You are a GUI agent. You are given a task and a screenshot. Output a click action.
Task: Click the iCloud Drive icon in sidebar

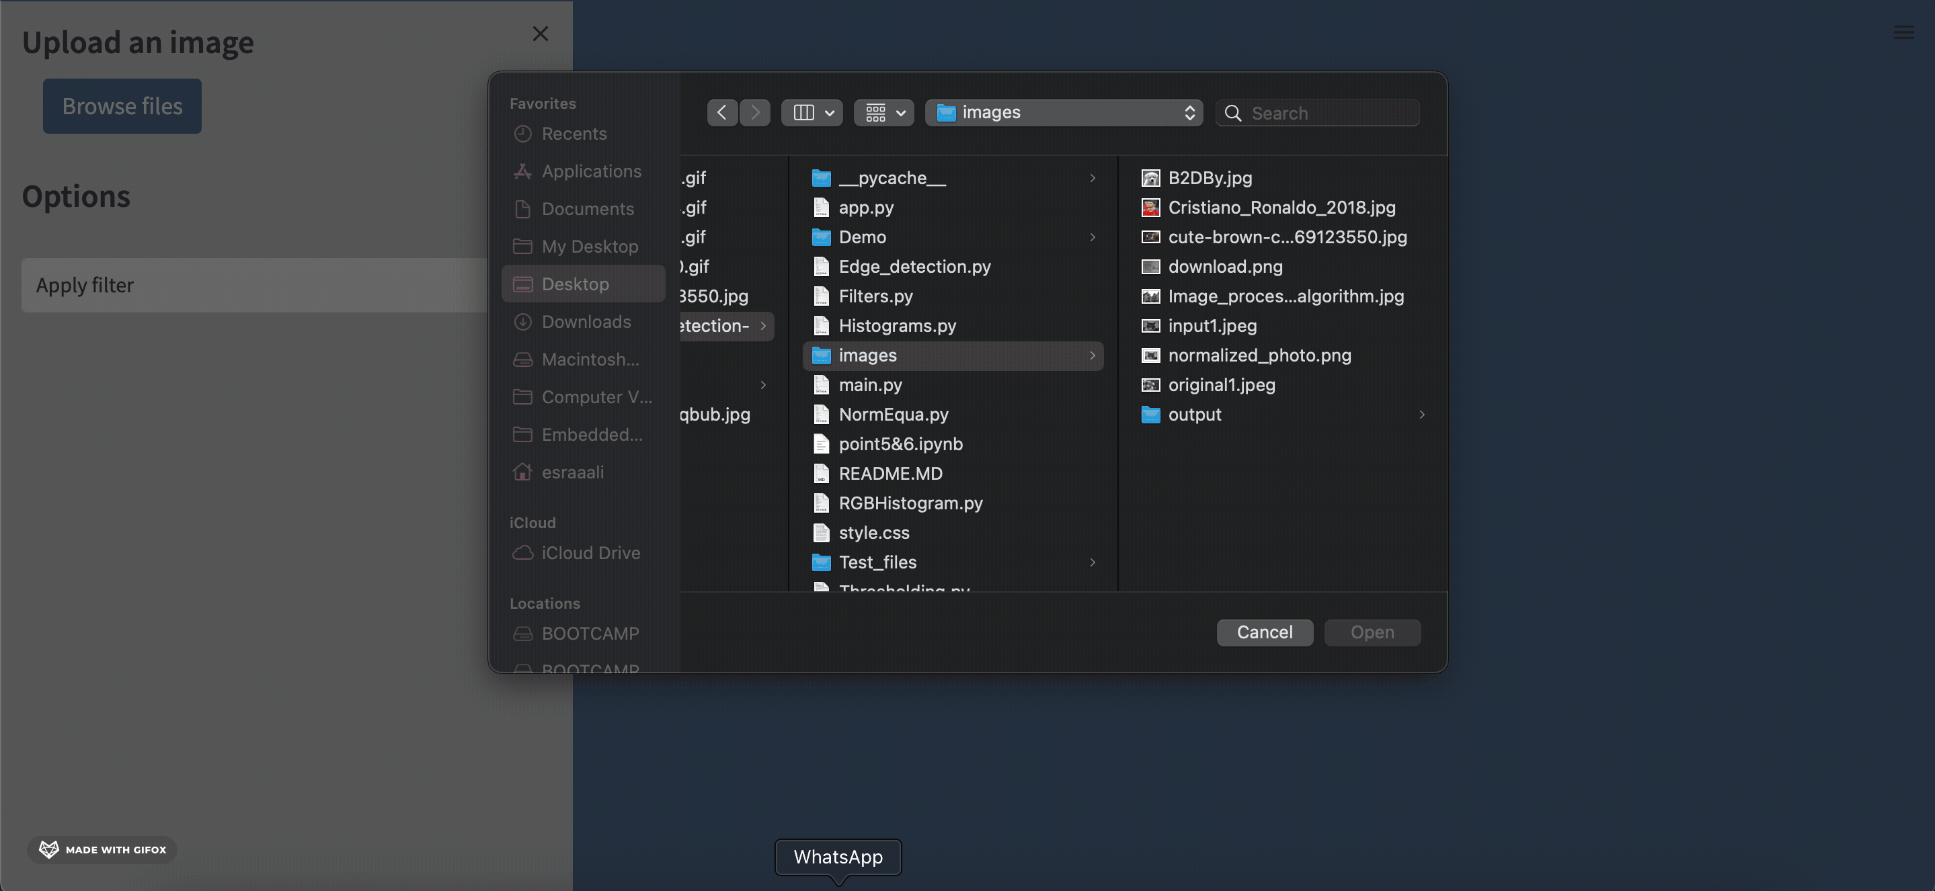pos(522,553)
